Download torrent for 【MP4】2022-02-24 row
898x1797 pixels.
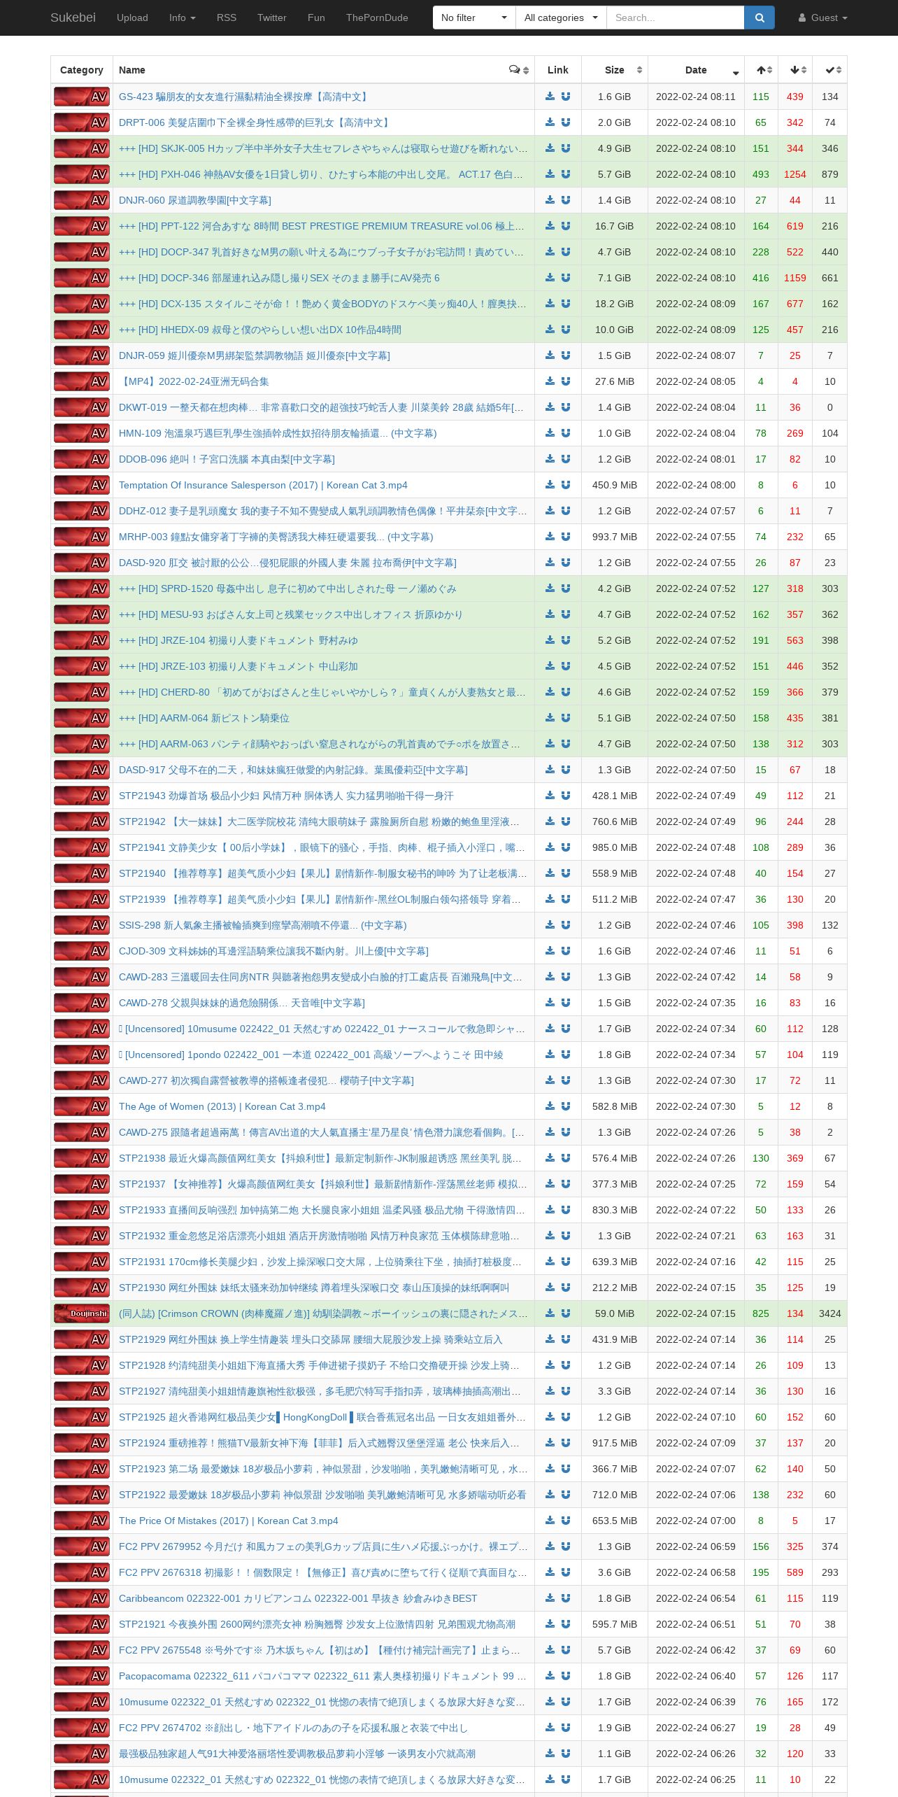click(550, 381)
